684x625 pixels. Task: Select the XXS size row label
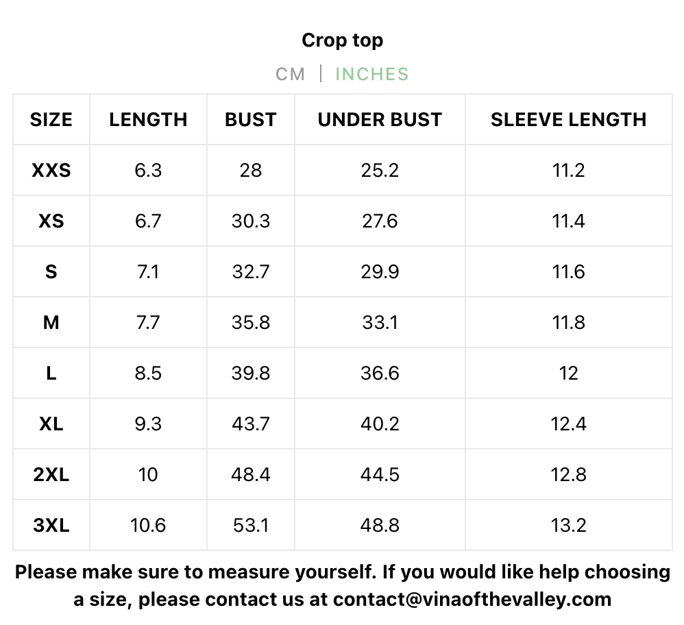(51, 170)
